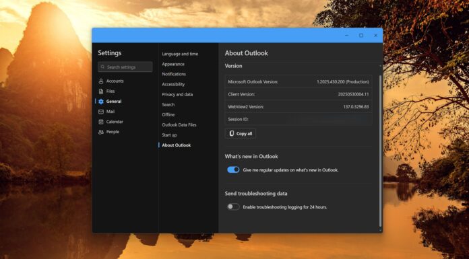Select About Outlook in the menu
This screenshot has height=259, width=469.
pyautogui.click(x=176, y=145)
